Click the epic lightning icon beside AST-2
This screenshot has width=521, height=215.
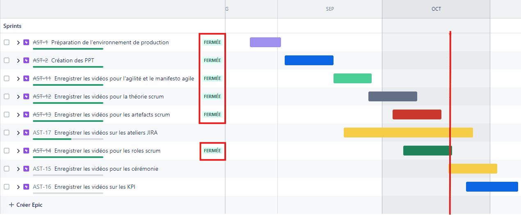[x=26, y=60]
